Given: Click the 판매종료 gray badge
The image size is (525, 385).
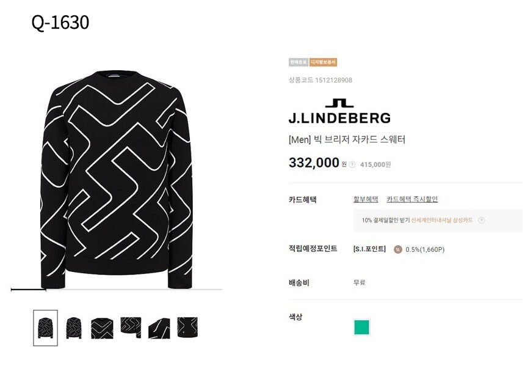Looking at the screenshot, I should [299, 62].
